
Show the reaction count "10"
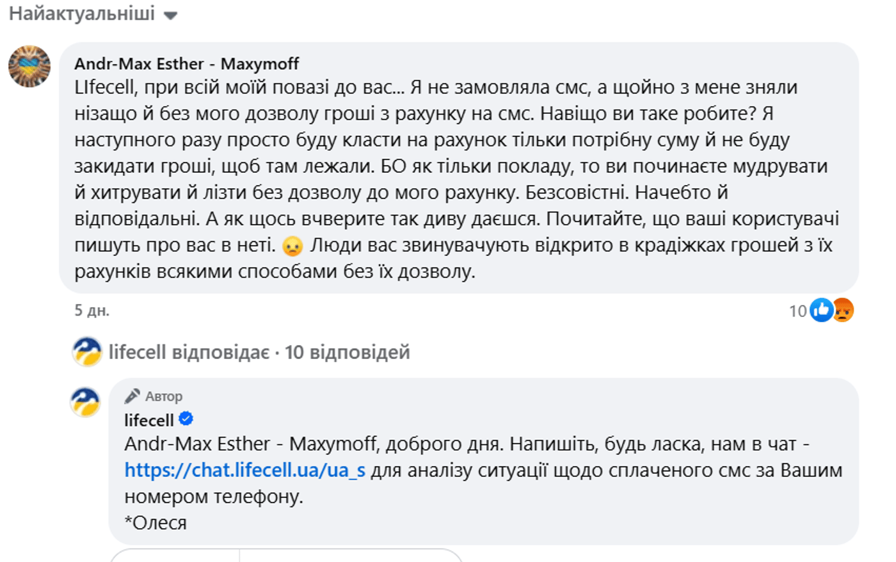[x=797, y=311]
